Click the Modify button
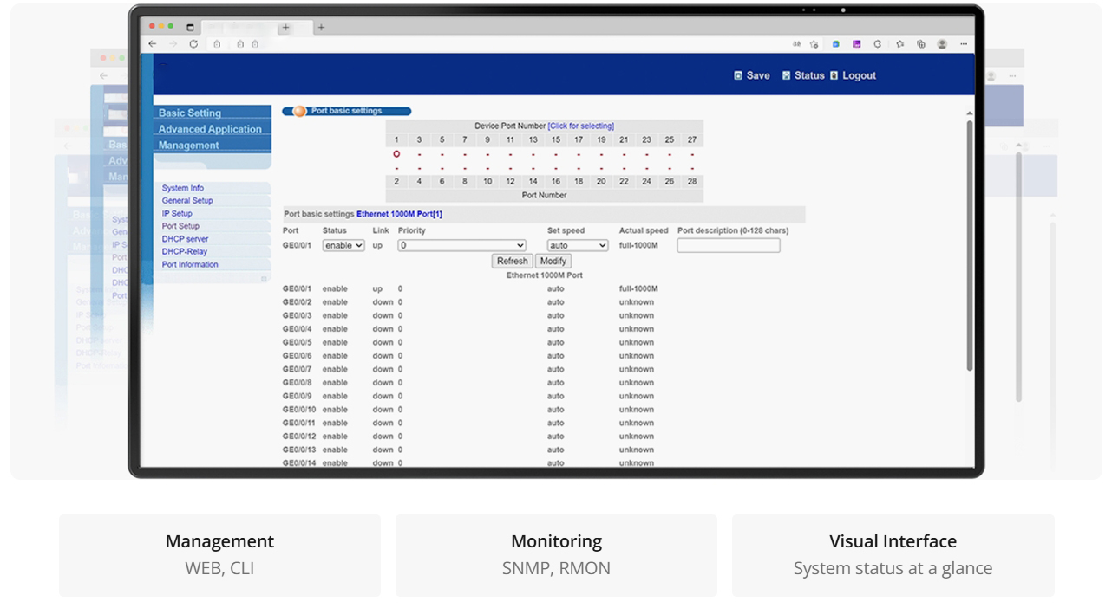This screenshot has height=608, width=1112. point(553,261)
